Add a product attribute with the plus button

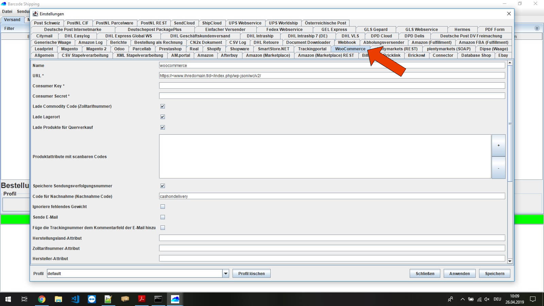[x=498, y=146]
